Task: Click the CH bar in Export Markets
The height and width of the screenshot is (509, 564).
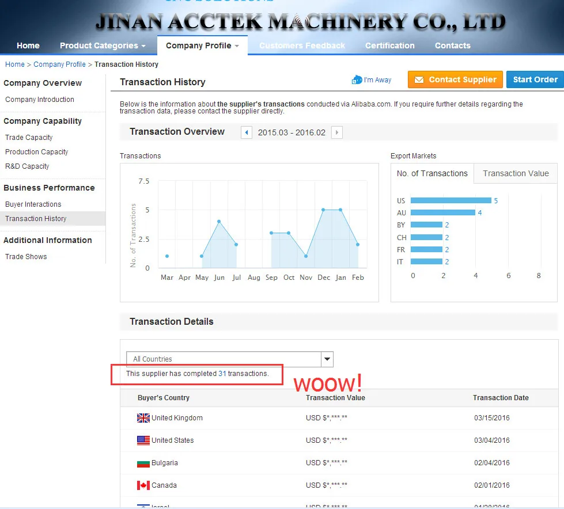Action: pos(426,238)
